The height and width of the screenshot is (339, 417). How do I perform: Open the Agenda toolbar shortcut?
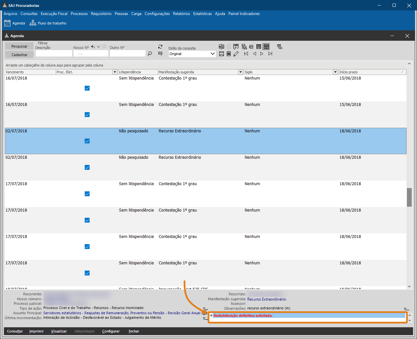tap(15, 23)
